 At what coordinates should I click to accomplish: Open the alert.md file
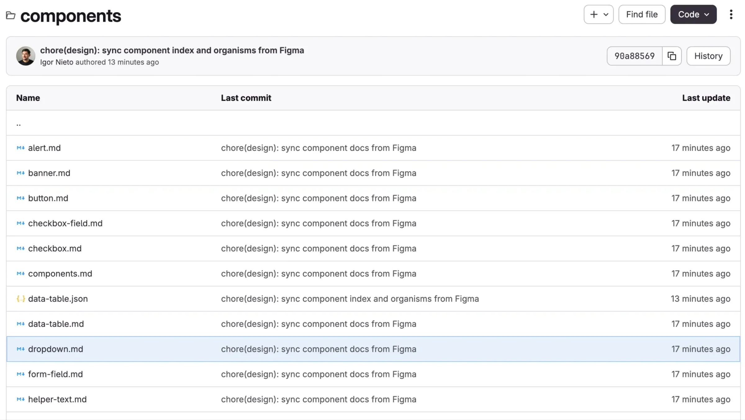coord(44,148)
